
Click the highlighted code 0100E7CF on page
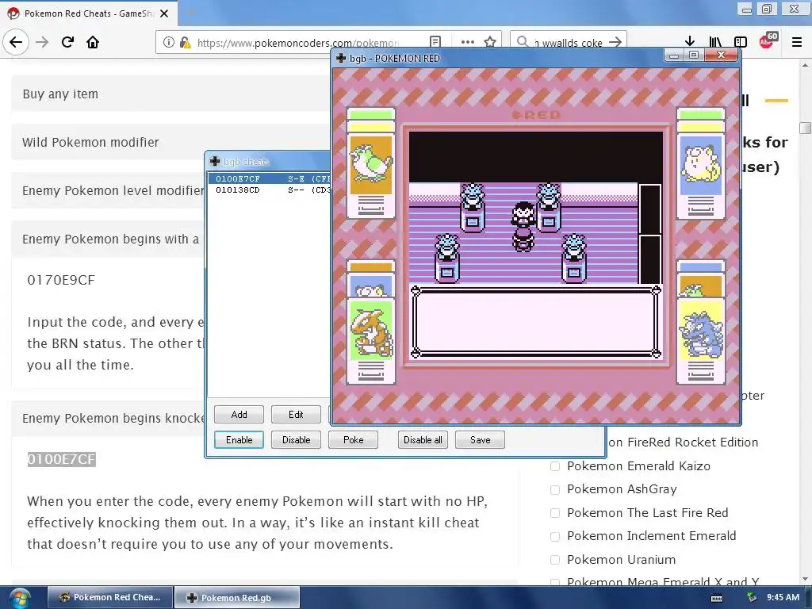pyautogui.click(x=62, y=459)
